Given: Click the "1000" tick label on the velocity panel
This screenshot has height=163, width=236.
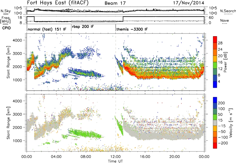Looking at the screenshot, I should click(x=17, y=141).
